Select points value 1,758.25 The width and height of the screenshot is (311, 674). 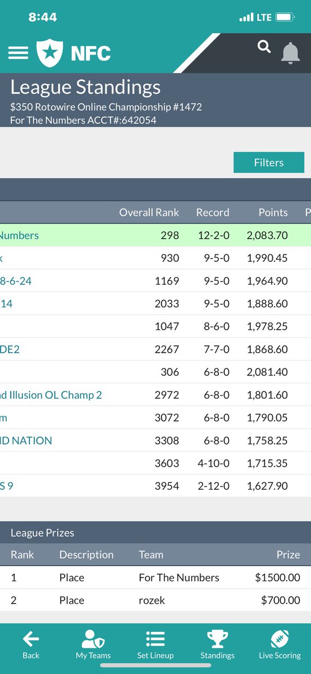click(267, 440)
